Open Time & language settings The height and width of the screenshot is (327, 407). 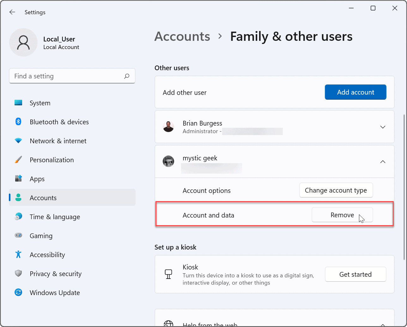18,217
